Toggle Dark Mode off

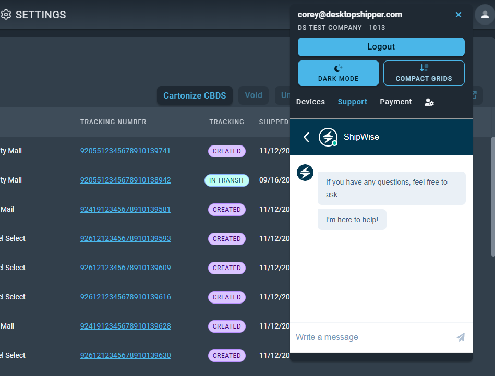338,73
